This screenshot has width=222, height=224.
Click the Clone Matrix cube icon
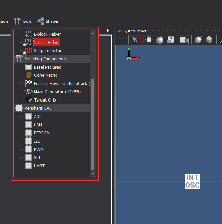pos(28,75)
